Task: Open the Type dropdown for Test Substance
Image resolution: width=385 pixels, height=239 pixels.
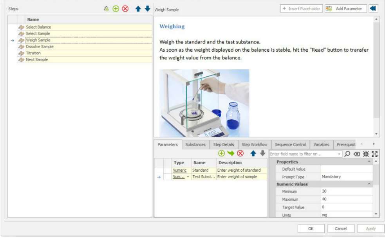Action: pyautogui.click(x=188, y=177)
